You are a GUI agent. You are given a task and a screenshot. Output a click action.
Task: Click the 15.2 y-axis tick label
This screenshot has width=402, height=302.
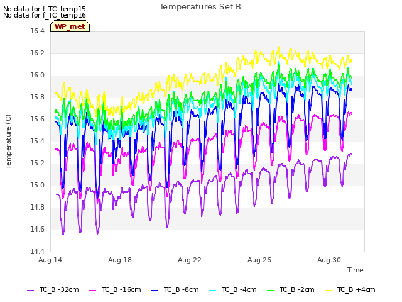(x=38, y=164)
